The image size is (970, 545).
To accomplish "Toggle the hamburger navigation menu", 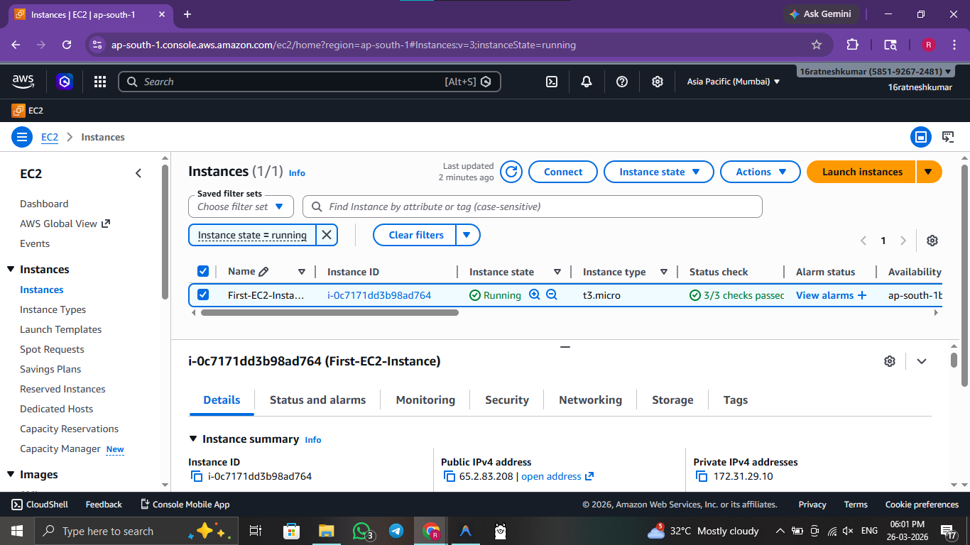I will [22, 137].
